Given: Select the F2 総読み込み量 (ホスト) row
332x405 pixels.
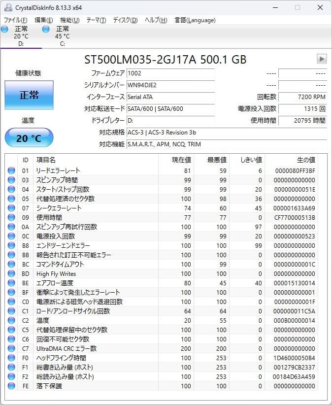Looking at the screenshot, I should (163, 376).
